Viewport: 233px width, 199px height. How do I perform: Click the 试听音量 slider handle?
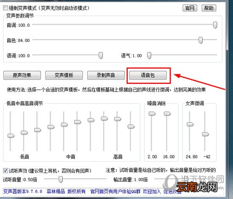(x=61, y=180)
